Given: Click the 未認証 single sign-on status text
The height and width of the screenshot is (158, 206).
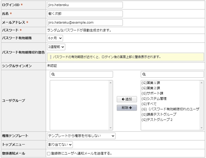Looking at the screenshot, I should point(52,66).
